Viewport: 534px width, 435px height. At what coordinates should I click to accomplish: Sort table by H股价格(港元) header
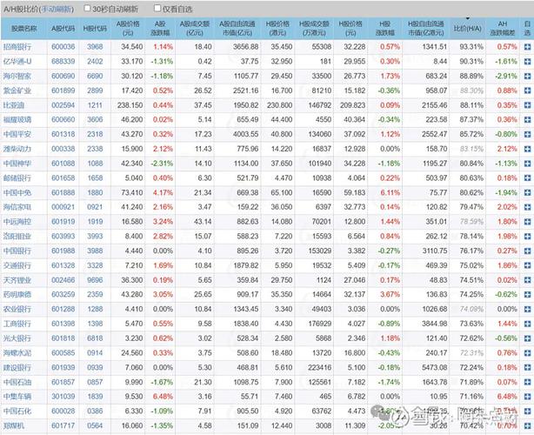277,29
